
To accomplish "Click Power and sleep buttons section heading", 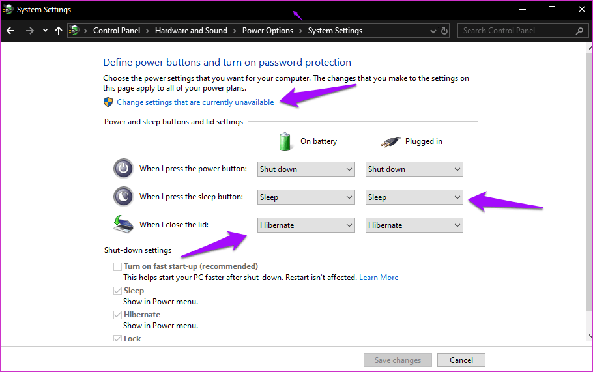I will coord(173,122).
